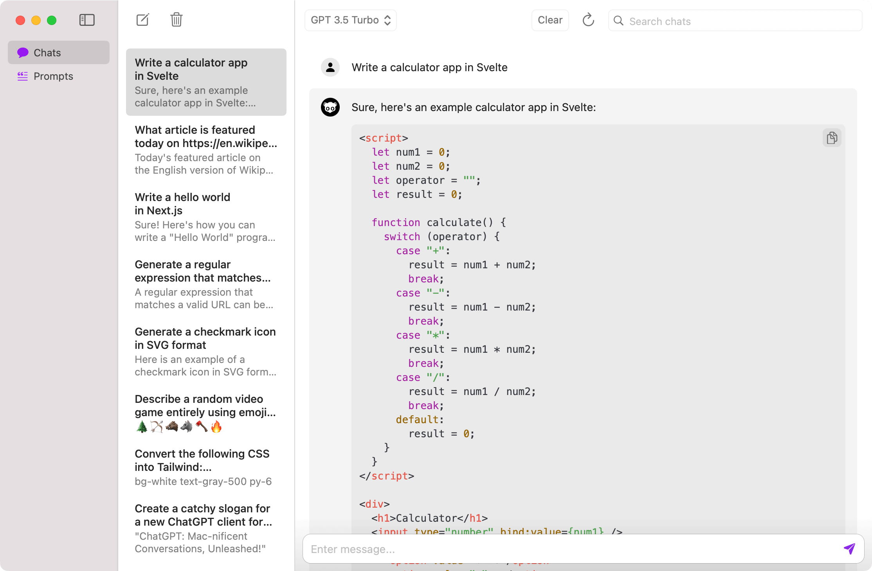Select the Wikipedia featured article chat
Image resolution: width=872 pixels, height=571 pixels.
pyautogui.click(x=206, y=149)
